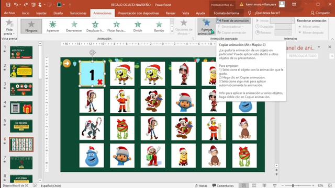The height and width of the screenshot is (188, 335).
Task: Click Copiar animación in the ribbon
Action: click(x=231, y=32)
